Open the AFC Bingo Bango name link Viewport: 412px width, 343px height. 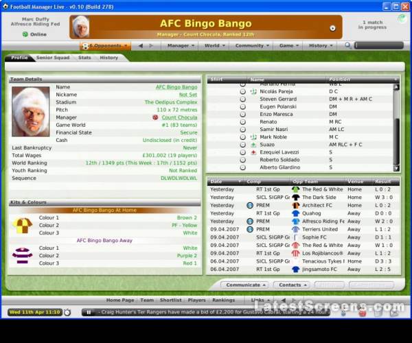pyautogui.click(x=176, y=87)
